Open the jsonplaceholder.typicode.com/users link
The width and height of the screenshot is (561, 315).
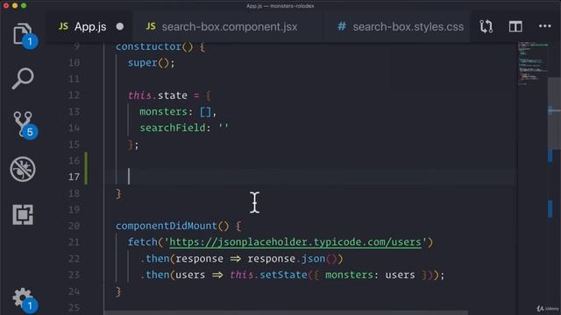[295, 242]
